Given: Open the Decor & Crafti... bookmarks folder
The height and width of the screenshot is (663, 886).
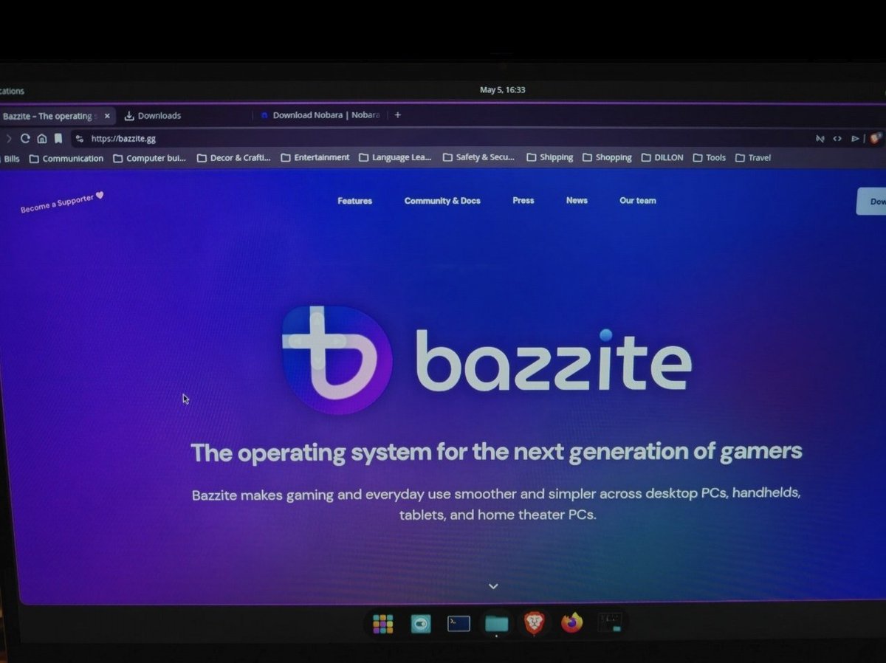Looking at the screenshot, I should pos(234,158).
